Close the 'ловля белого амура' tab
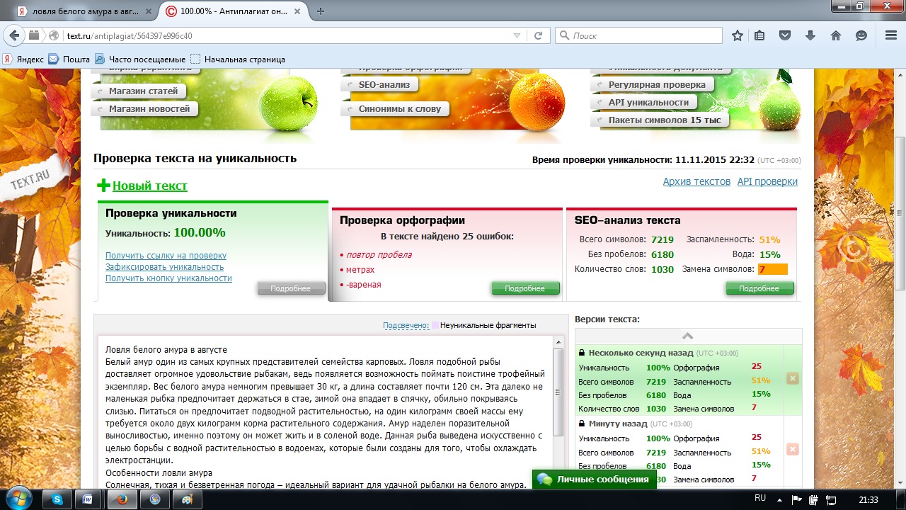The height and width of the screenshot is (510, 906). pos(147,11)
